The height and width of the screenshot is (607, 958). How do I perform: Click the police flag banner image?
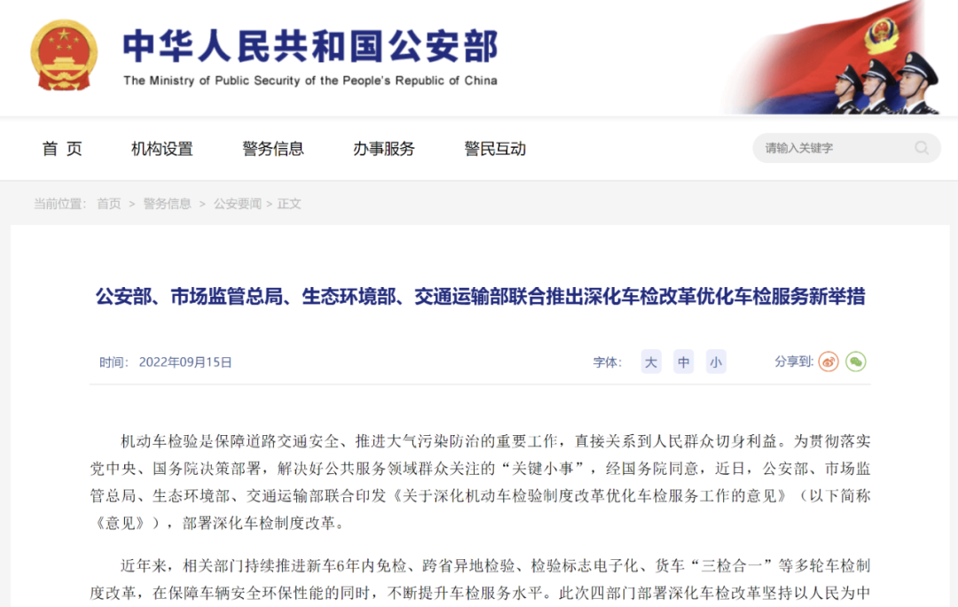coord(833,58)
